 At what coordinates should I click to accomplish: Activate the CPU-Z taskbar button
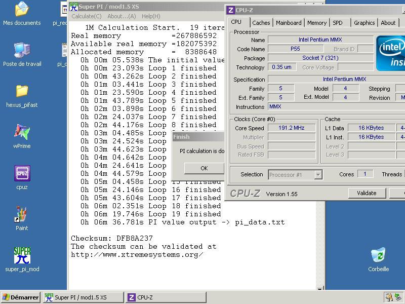pos(166,297)
